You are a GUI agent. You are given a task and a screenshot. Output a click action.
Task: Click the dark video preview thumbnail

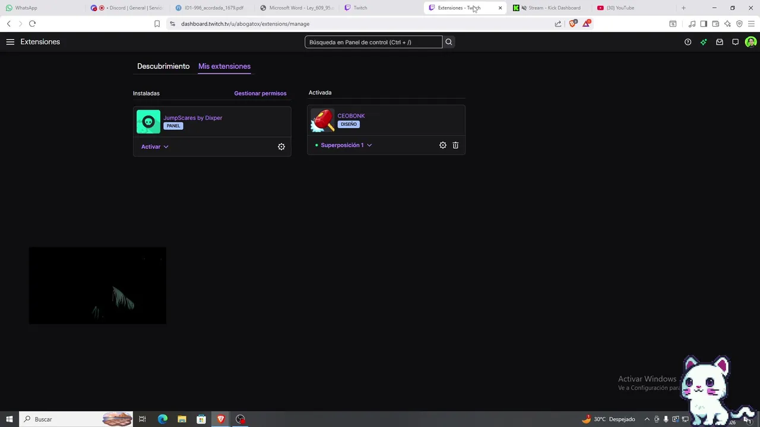pyautogui.click(x=97, y=285)
